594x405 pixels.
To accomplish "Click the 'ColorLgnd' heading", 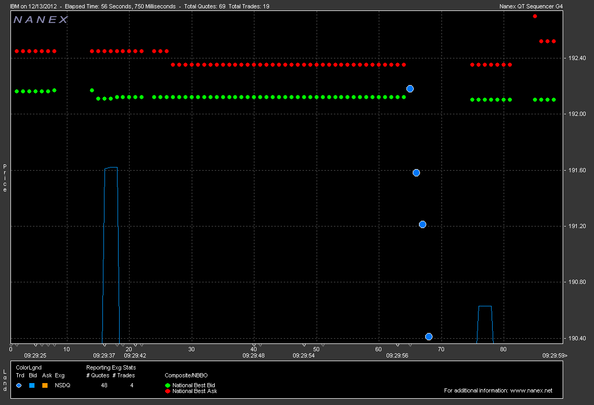I will [29, 367].
